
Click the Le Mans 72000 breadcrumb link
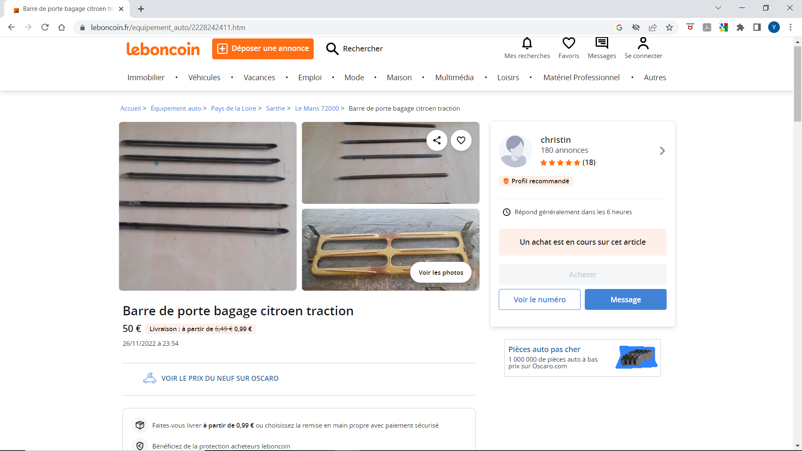[317, 109]
